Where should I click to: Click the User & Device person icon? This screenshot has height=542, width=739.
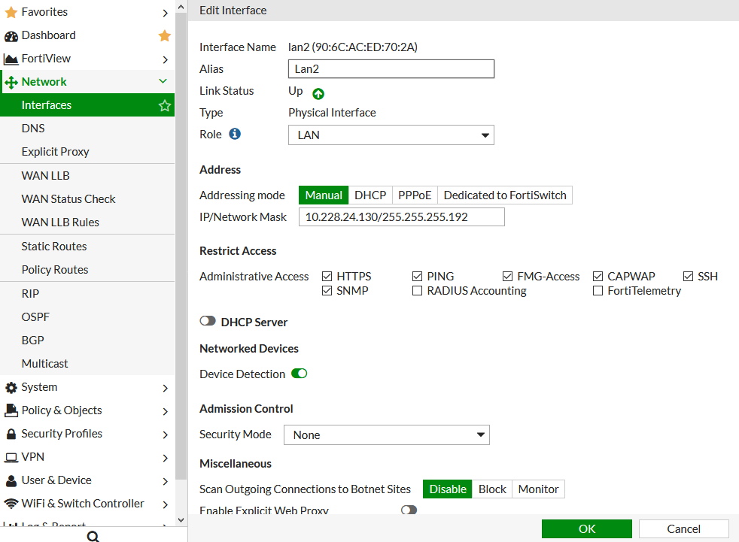[x=11, y=481]
